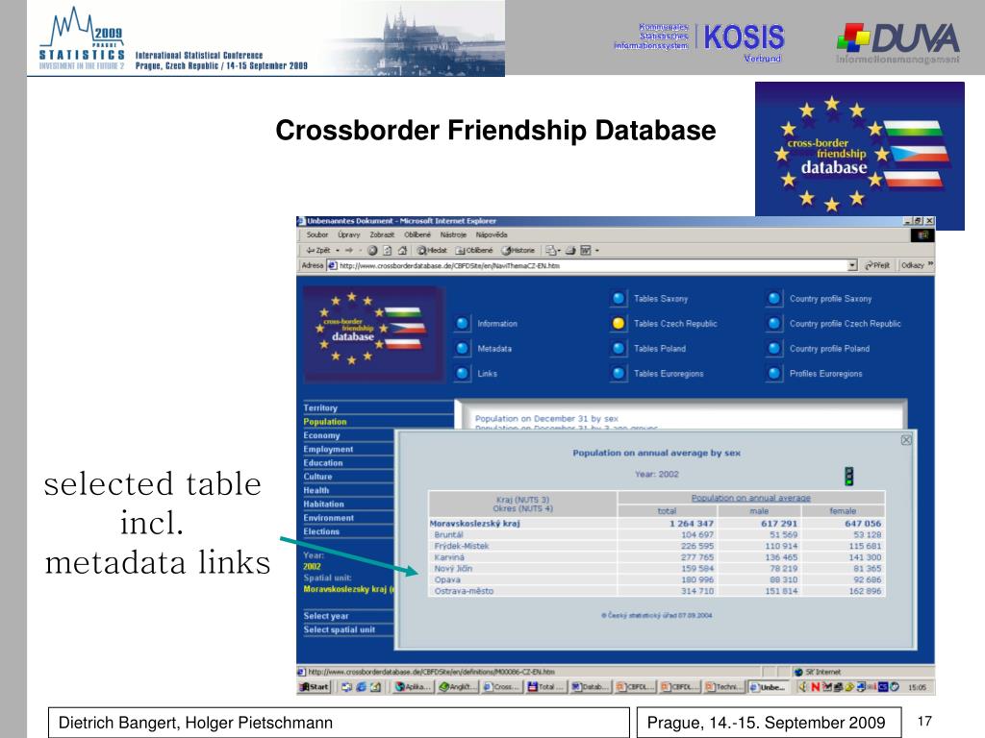Click the Moravskoslezský kraj table row

[656, 524]
